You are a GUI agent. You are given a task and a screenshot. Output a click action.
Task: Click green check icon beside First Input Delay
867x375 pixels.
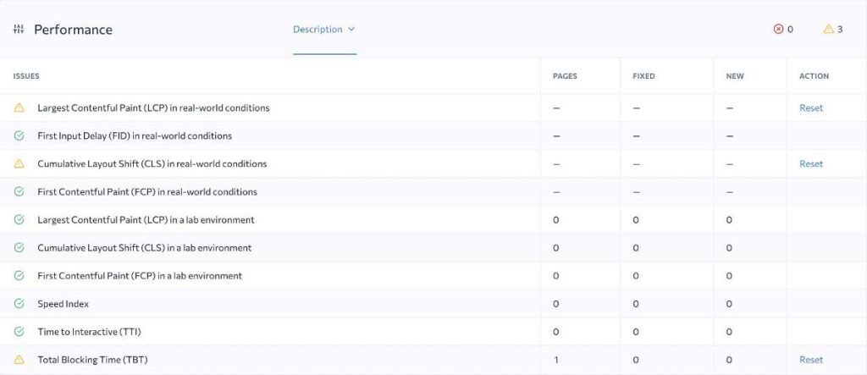19,136
